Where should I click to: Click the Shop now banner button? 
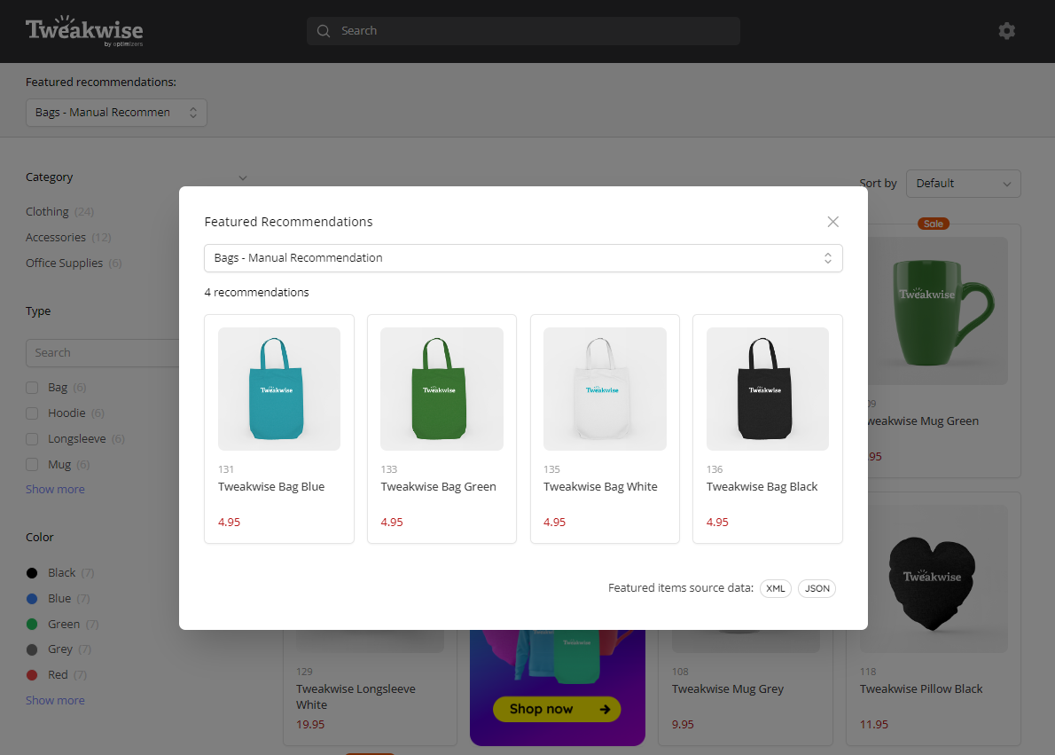point(557,709)
